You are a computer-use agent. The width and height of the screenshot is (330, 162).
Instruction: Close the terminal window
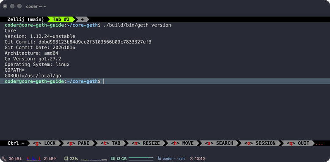coord(5,6)
